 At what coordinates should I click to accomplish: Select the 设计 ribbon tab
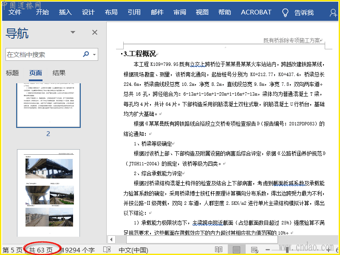click(x=88, y=12)
